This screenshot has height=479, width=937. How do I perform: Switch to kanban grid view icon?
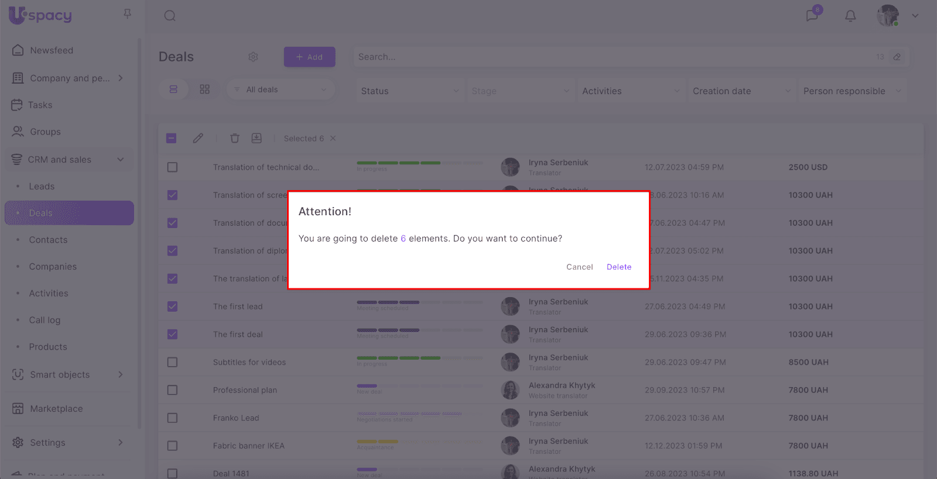pos(204,89)
